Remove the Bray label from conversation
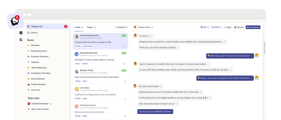281x120 pixels. point(208,27)
